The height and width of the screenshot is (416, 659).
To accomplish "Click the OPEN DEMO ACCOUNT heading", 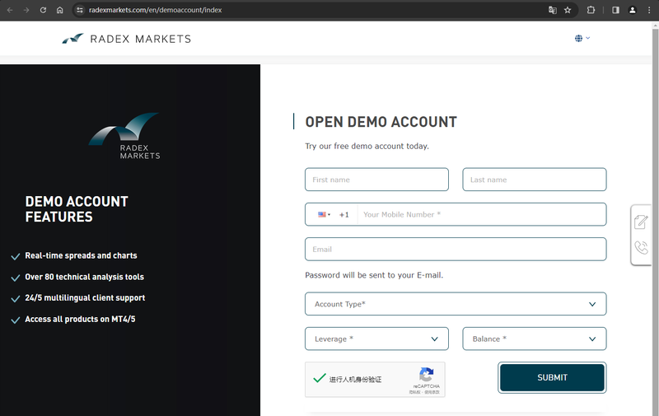I will 381,122.
